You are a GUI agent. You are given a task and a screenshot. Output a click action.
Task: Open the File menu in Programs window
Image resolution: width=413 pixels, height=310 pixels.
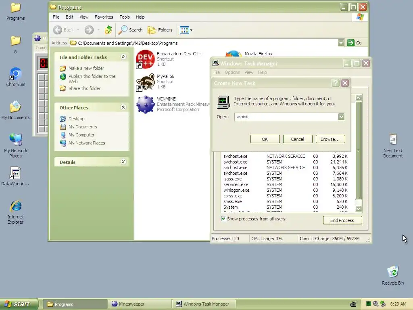click(56, 17)
